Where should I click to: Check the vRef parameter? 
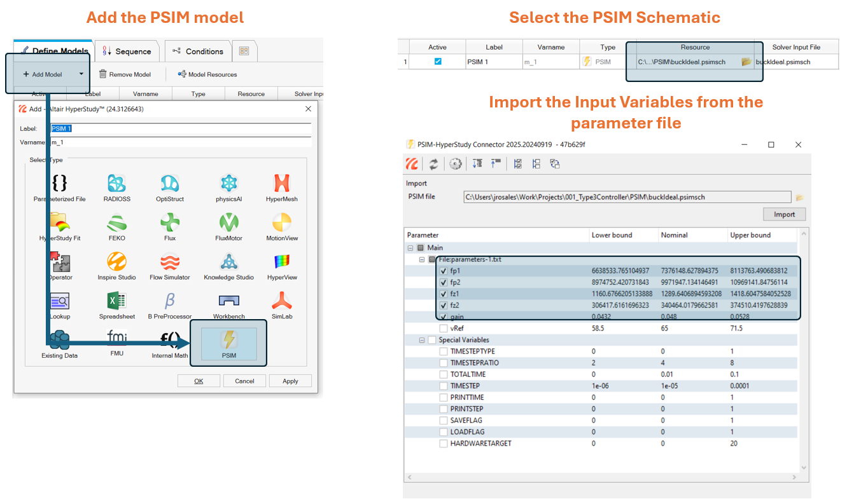pyautogui.click(x=444, y=328)
